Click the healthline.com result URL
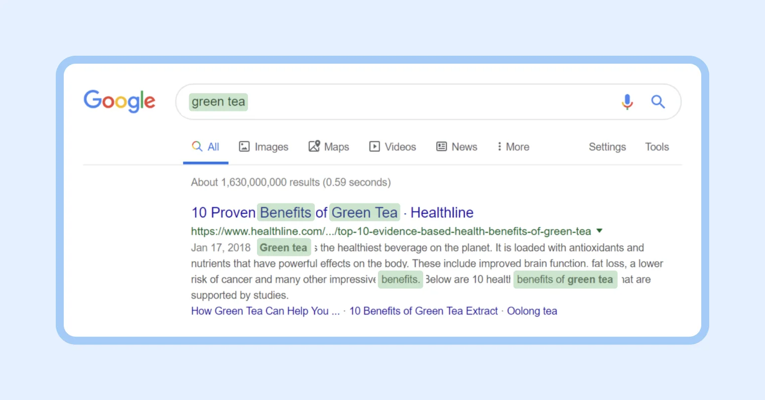765x400 pixels. click(391, 231)
